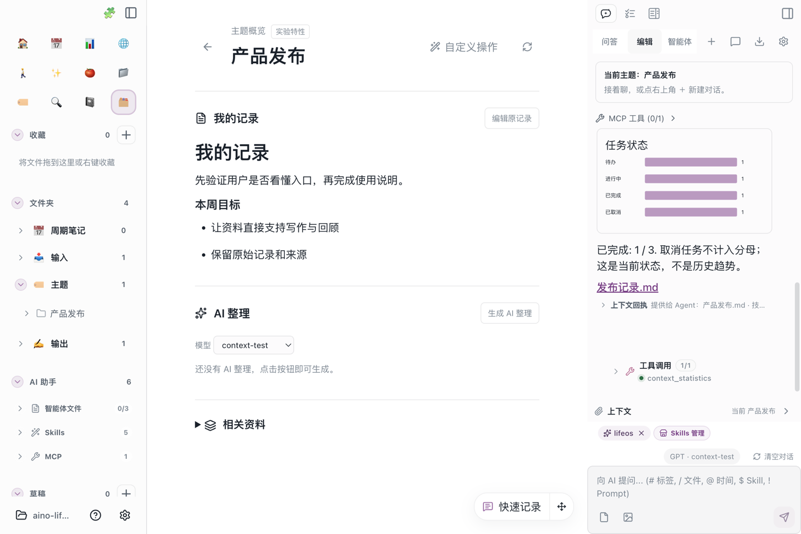Viewport: 801px width, 534px height.
Task: Refresh the topic overview
Action: (x=527, y=47)
